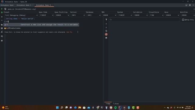Open File Explorer from the taskbar
The height and width of the screenshot is (110, 195).
point(80,108)
